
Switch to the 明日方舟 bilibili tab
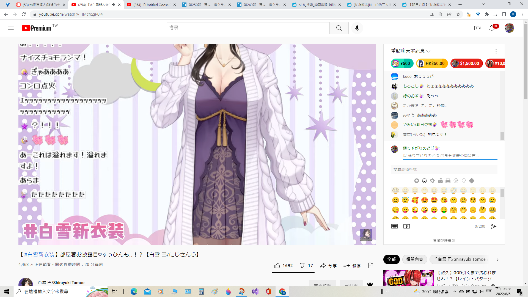[426, 5]
